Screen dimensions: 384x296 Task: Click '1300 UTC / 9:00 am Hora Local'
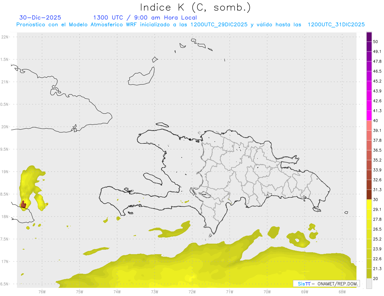[x=145, y=18]
